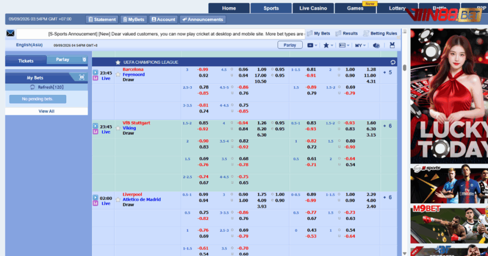Image resolution: width=488 pixels, height=256 pixels.
Task: Click the odds scrollbar thumb
Action: [x=405, y=68]
